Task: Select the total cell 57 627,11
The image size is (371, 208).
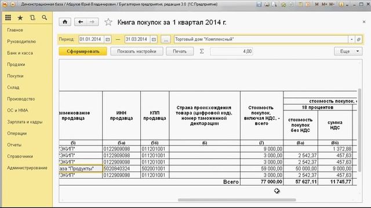Action: [300, 182]
